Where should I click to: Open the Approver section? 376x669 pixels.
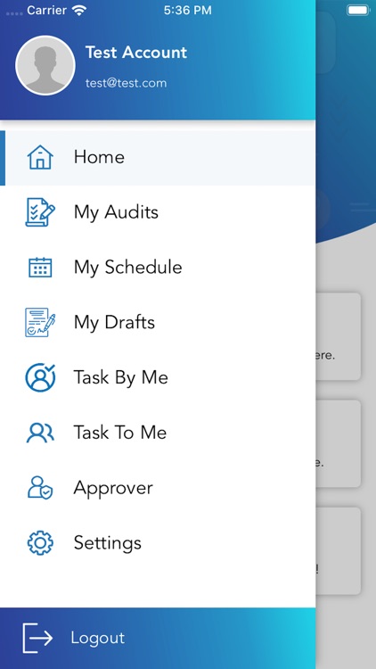point(158,488)
